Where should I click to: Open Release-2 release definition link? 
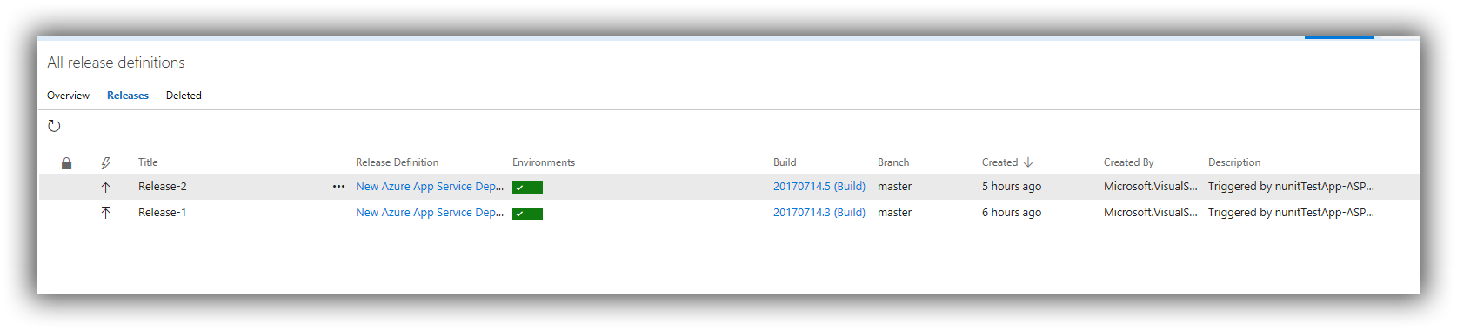[430, 187]
